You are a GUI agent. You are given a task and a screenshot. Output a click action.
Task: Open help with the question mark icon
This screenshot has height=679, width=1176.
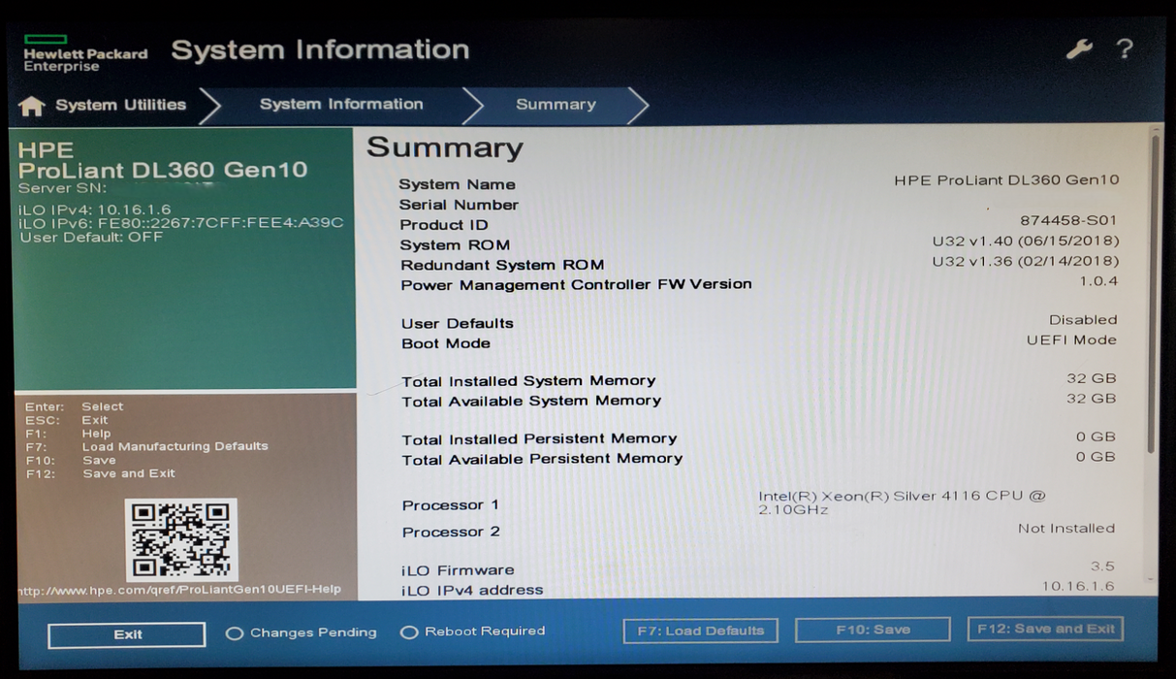click(1124, 48)
